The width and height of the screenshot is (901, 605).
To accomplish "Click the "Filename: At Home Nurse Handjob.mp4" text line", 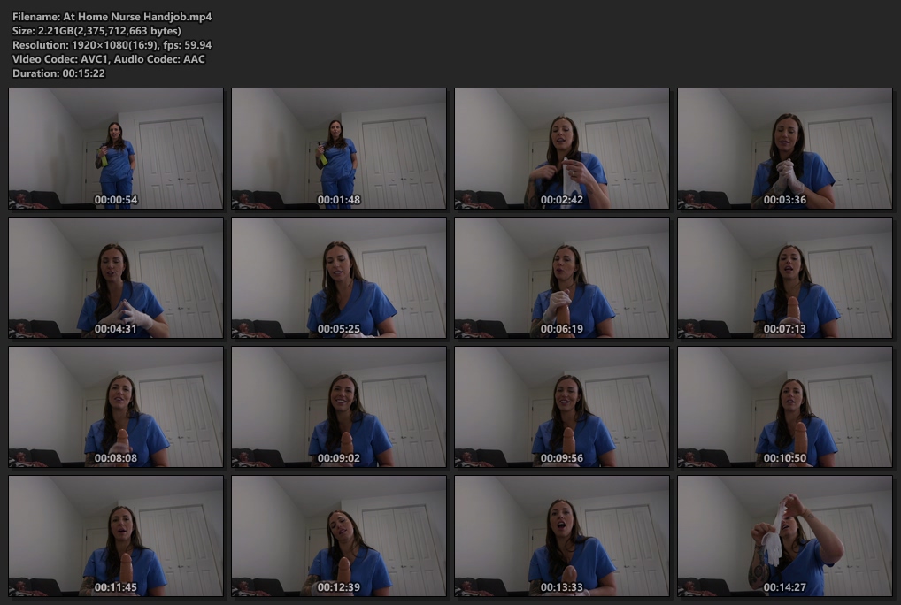I will 112,17.
